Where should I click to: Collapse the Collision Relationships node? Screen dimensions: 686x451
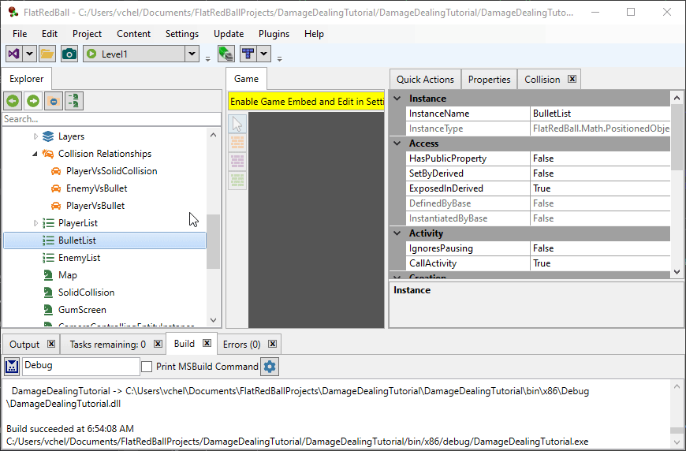pos(35,154)
